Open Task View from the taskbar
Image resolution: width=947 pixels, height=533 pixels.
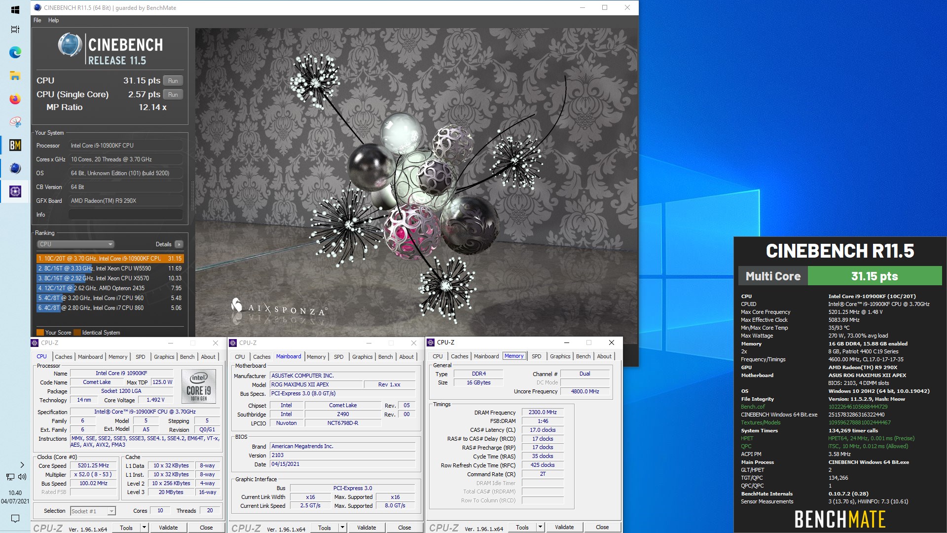coord(15,30)
